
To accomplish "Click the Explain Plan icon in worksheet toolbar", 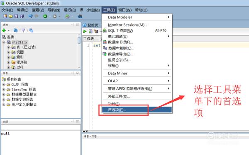I will point(96,31).
